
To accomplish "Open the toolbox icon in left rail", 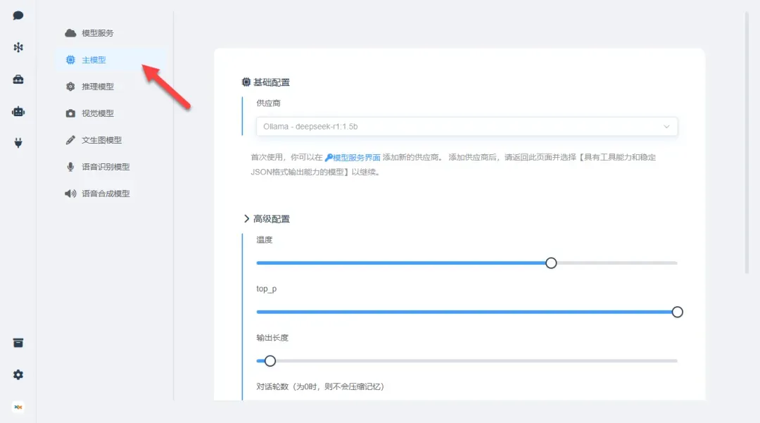I will click(x=18, y=80).
